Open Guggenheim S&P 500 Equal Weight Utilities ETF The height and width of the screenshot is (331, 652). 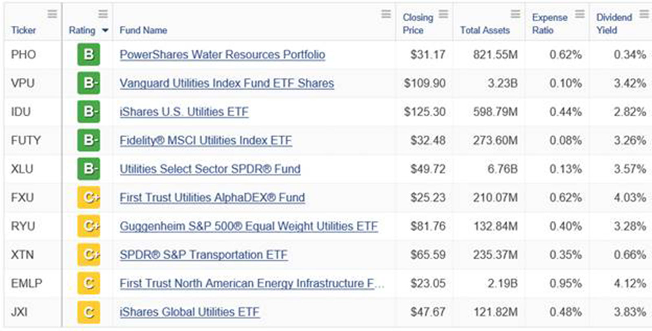pyautogui.click(x=249, y=226)
